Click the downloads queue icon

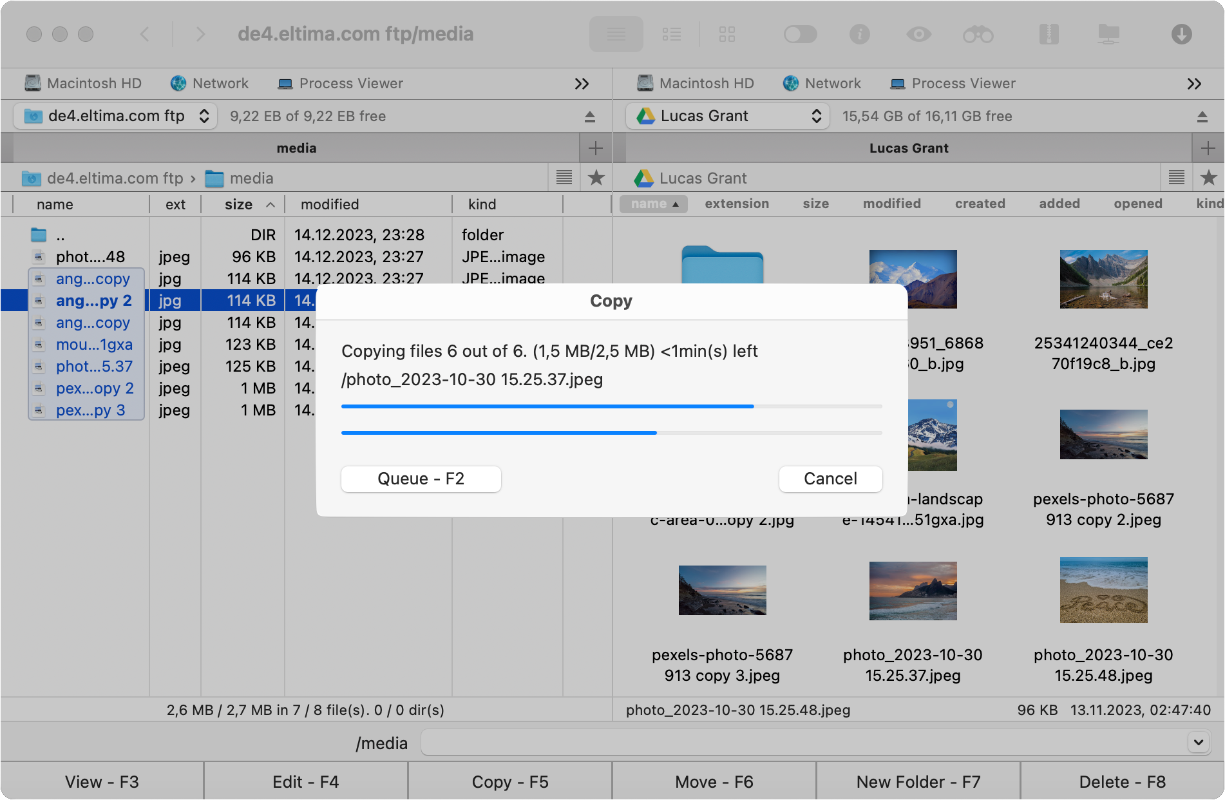[x=1181, y=34]
